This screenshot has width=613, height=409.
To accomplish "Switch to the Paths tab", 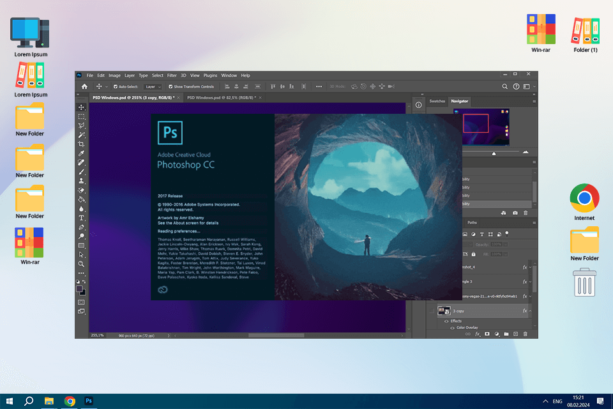I will pyautogui.click(x=473, y=222).
